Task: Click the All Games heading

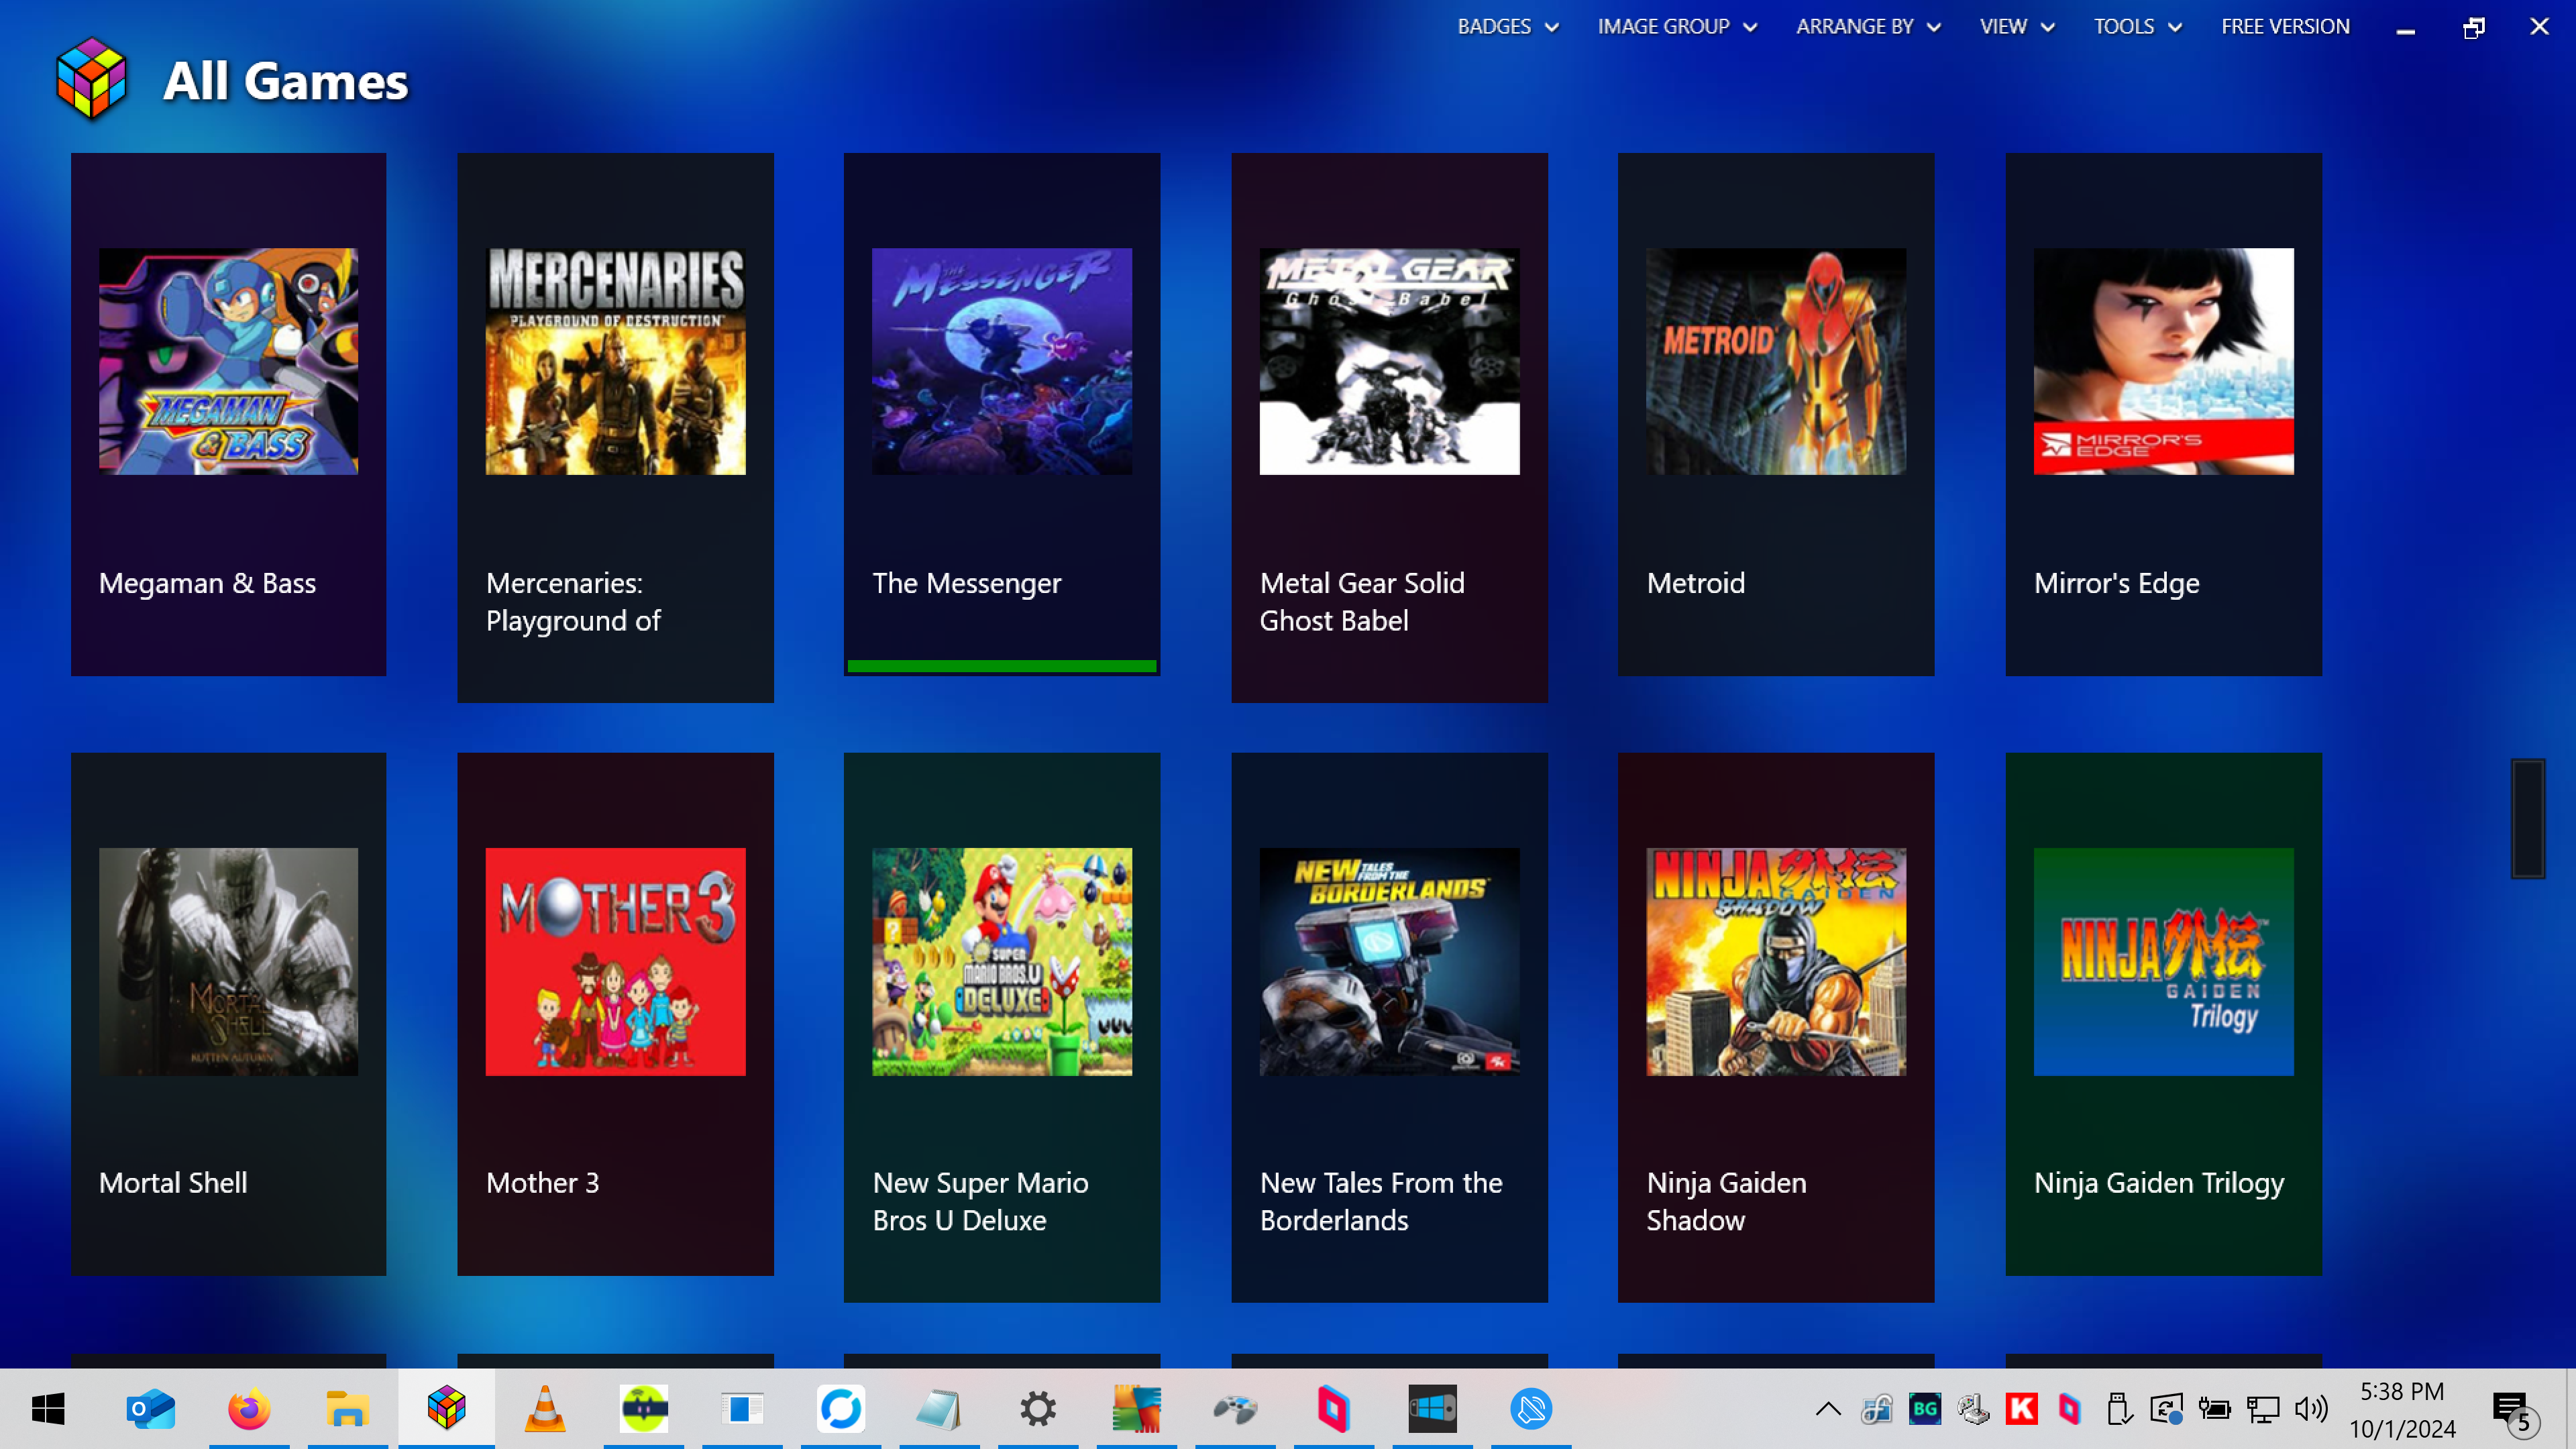Action: coord(285,81)
